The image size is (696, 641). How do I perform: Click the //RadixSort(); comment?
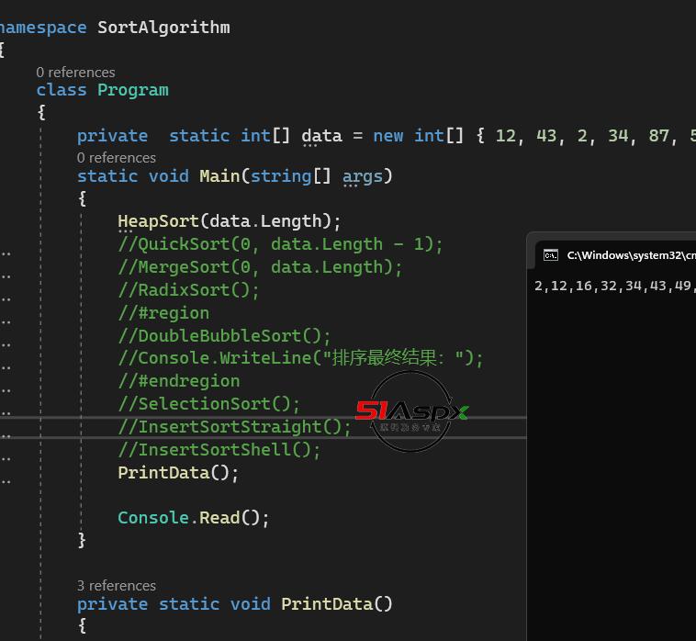pyautogui.click(x=188, y=290)
